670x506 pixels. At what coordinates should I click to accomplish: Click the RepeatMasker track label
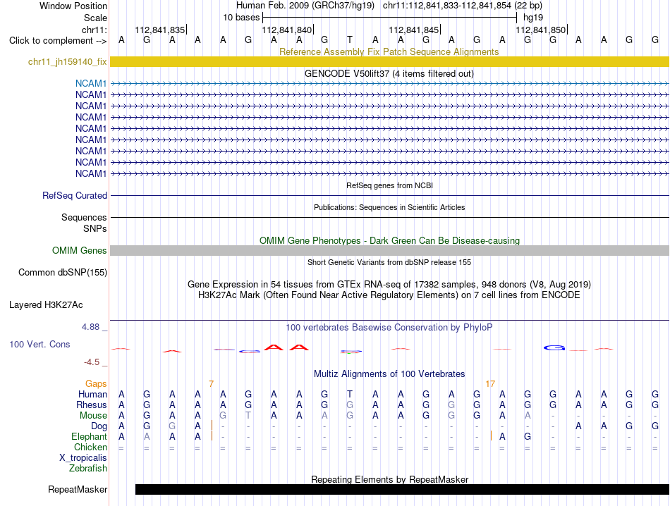78,489
